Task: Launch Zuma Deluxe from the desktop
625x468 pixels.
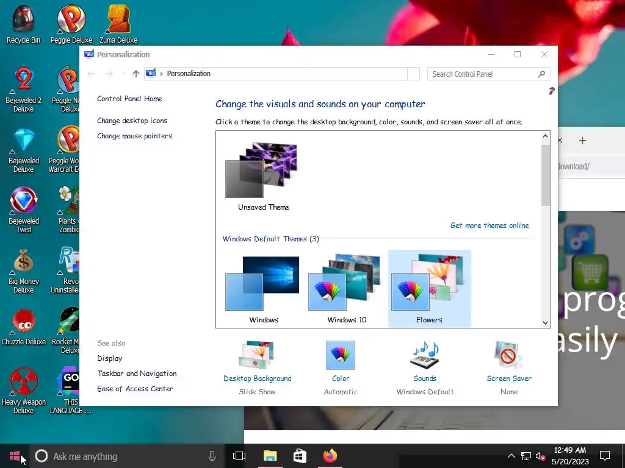Action: pos(118,24)
